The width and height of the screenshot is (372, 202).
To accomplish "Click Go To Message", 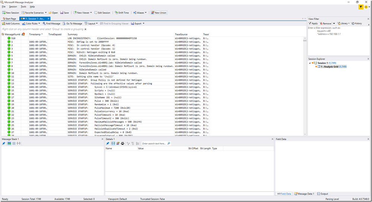I will pos(72,23).
